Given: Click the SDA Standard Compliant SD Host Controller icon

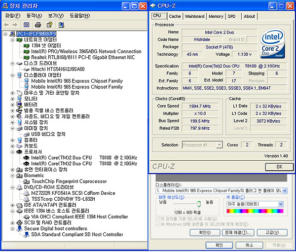Looking at the screenshot, I should (x=27, y=234).
